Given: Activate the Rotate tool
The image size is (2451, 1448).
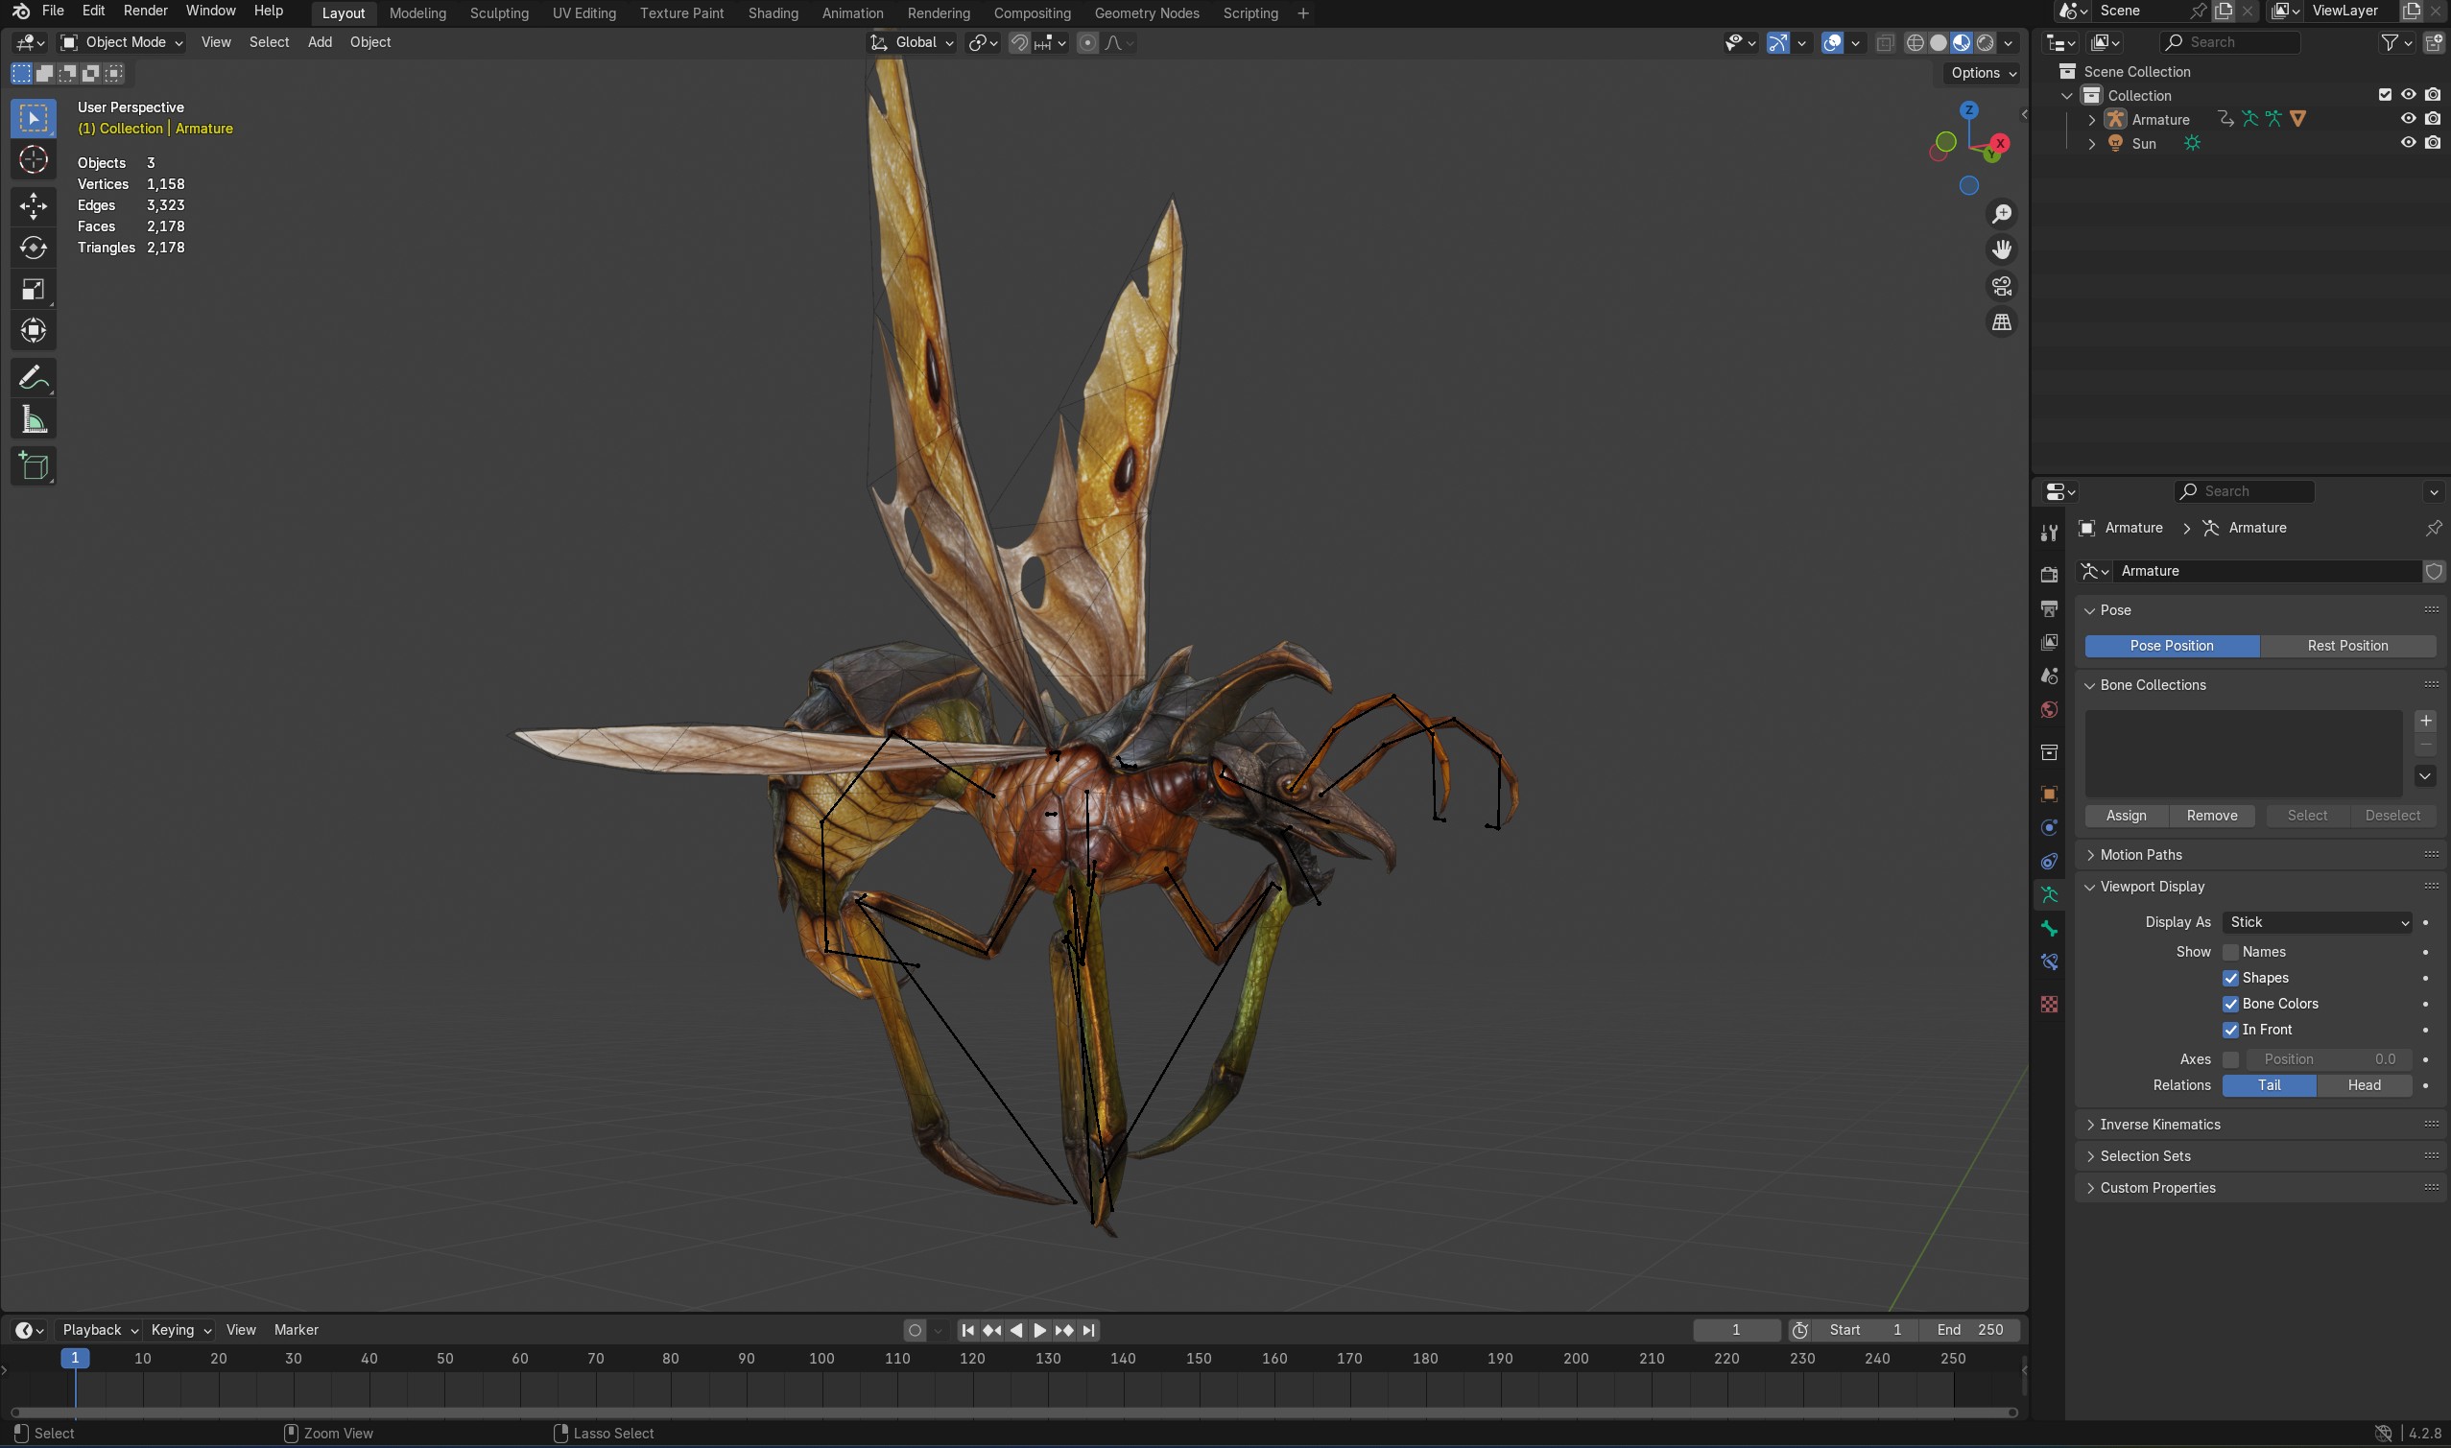Looking at the screenshot, I should (x=34, y=248).
